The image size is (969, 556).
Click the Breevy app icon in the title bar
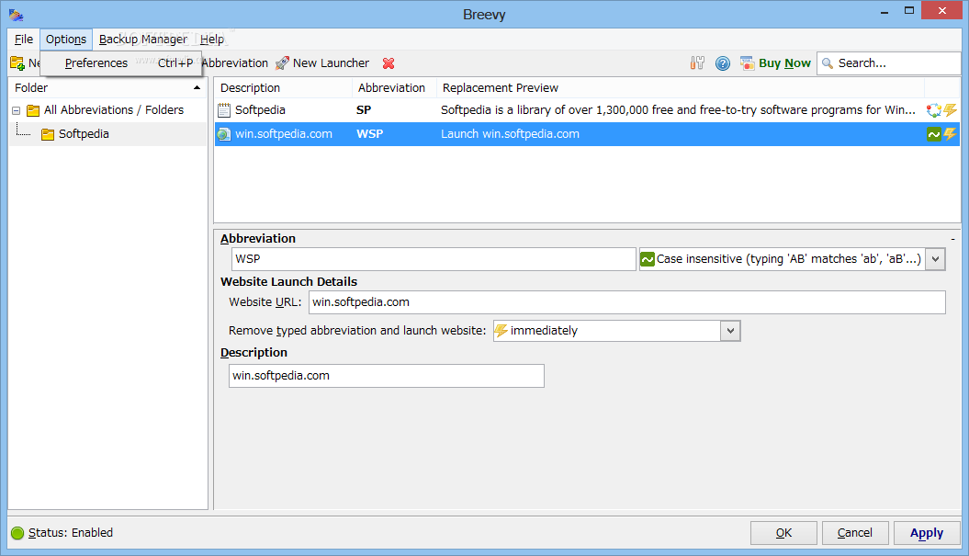click(16, 14)
